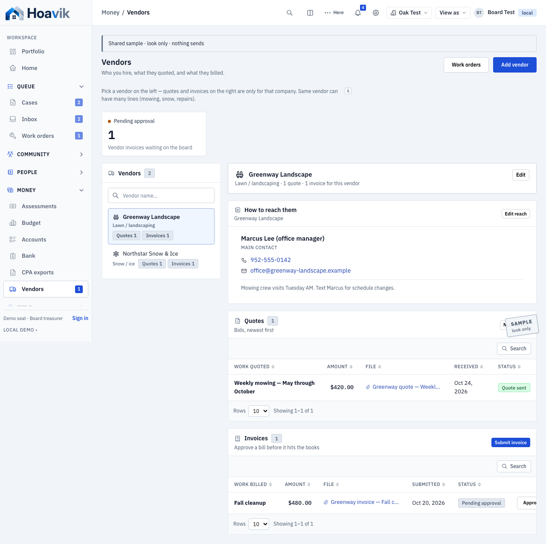Sort invoices by Status column
Image resolution: width=546 pixels, height=544 pixels.
pos(469,484)
